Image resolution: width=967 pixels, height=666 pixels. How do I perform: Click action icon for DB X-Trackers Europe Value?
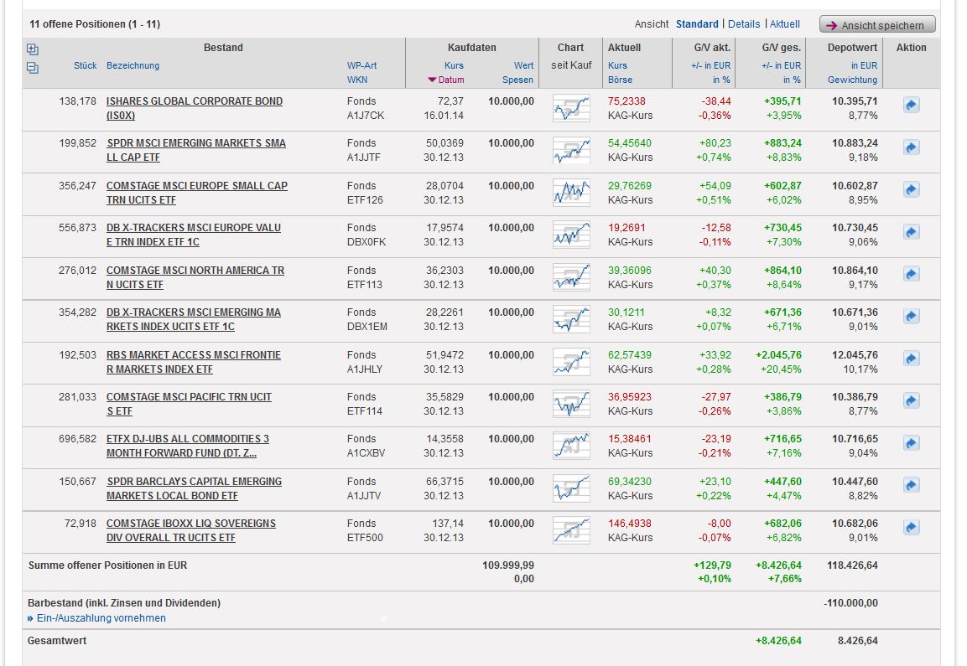pyautogui.click(x=911, y=232)
